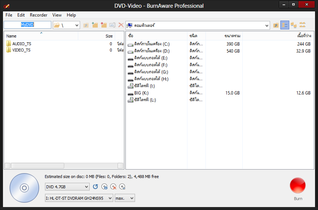Sort drives by the ชื่อ column header
Viewport: 318px width, 210px height.
pos(156,36)
